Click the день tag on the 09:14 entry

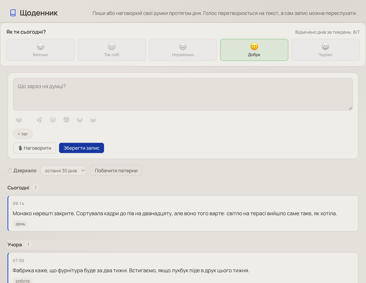pos(20,224)
